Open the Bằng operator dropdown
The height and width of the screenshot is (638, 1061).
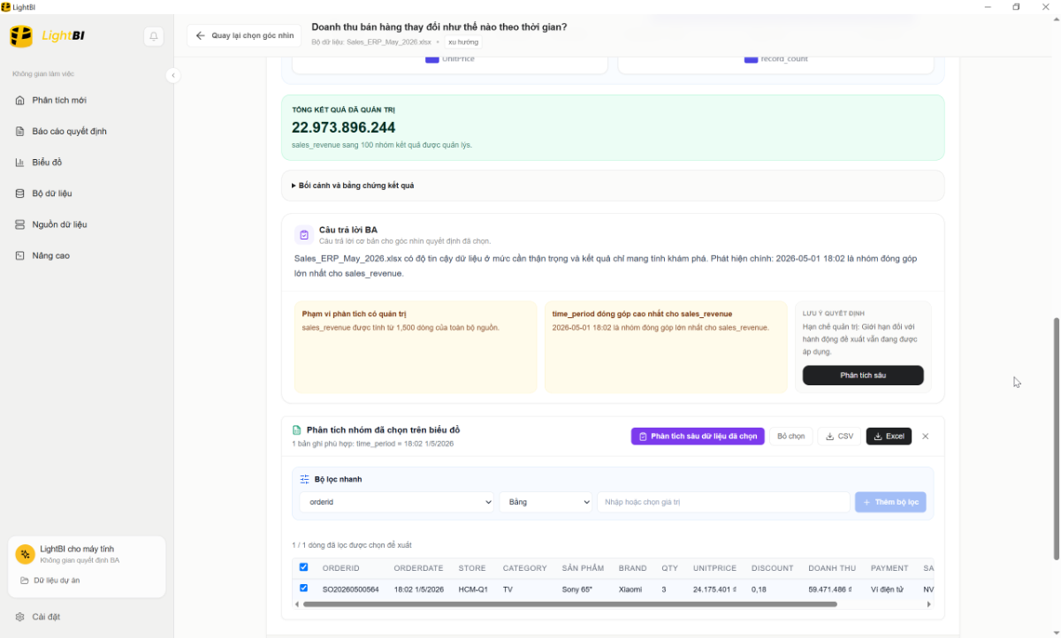coord(546,502)
